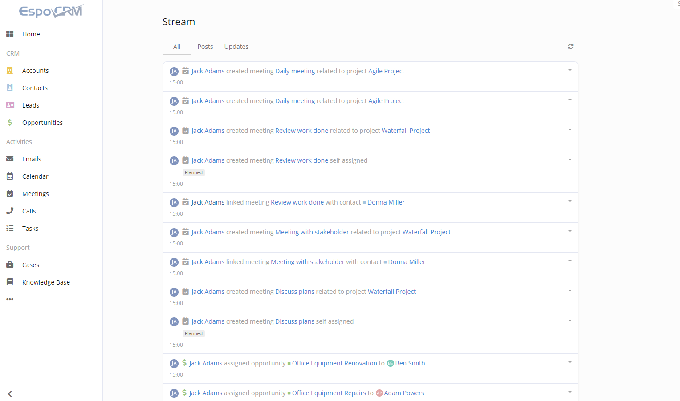This screenshot has height=401, width=680.
Task: Click Ben Smith's avatar icon
Action: tap(391, 363)
